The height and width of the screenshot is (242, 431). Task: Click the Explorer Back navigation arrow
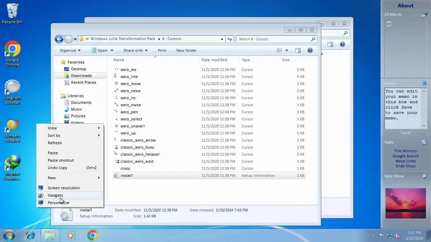[59, 39]
